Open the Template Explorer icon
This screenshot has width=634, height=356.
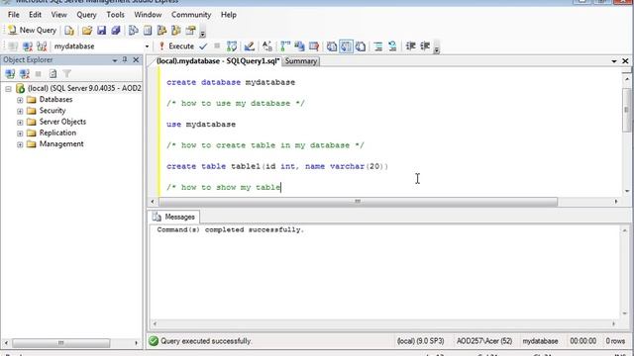pyautogui.click(x=176, y=31)
